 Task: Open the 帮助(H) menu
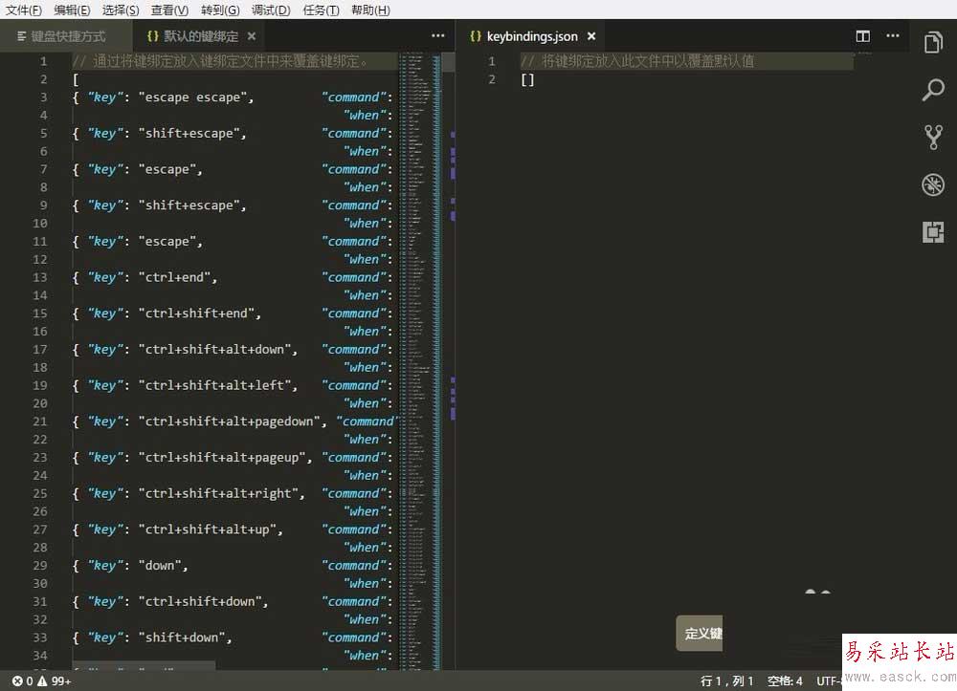click(370, 10)
